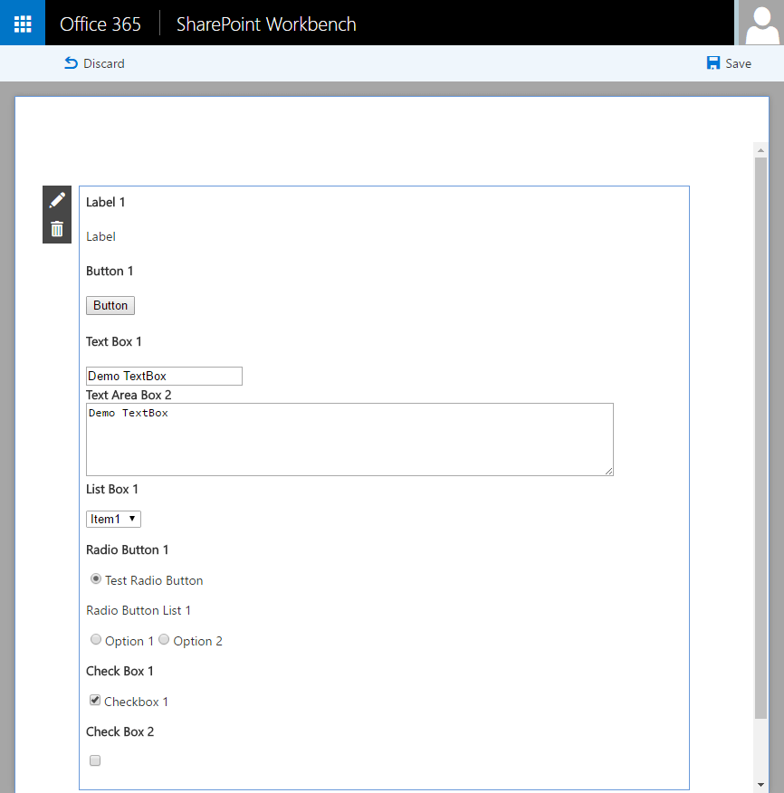Click the Text Area Box 2 heading
This screenshot has width=784, height=793.
coord(129,395)
